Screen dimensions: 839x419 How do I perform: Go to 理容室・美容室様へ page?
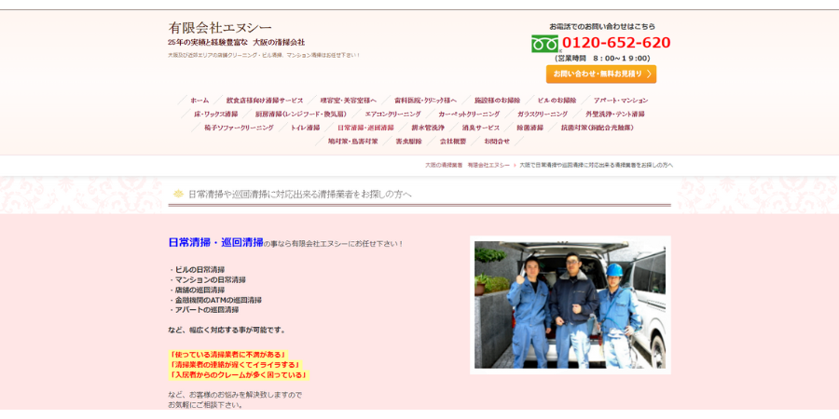(349, 101)
